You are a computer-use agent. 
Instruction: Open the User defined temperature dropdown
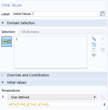52,97
